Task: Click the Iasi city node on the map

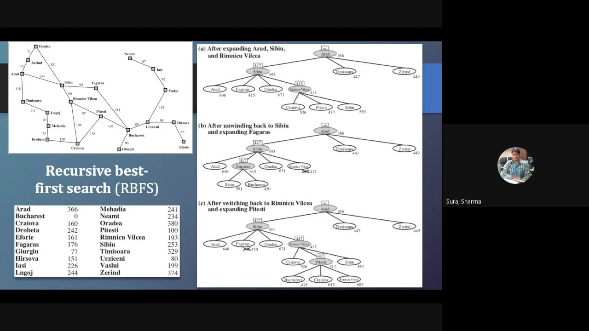Action: (x=153, y=69)
